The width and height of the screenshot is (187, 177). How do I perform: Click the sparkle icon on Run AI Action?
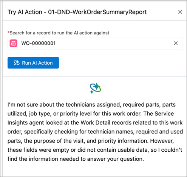coord(17,63)
